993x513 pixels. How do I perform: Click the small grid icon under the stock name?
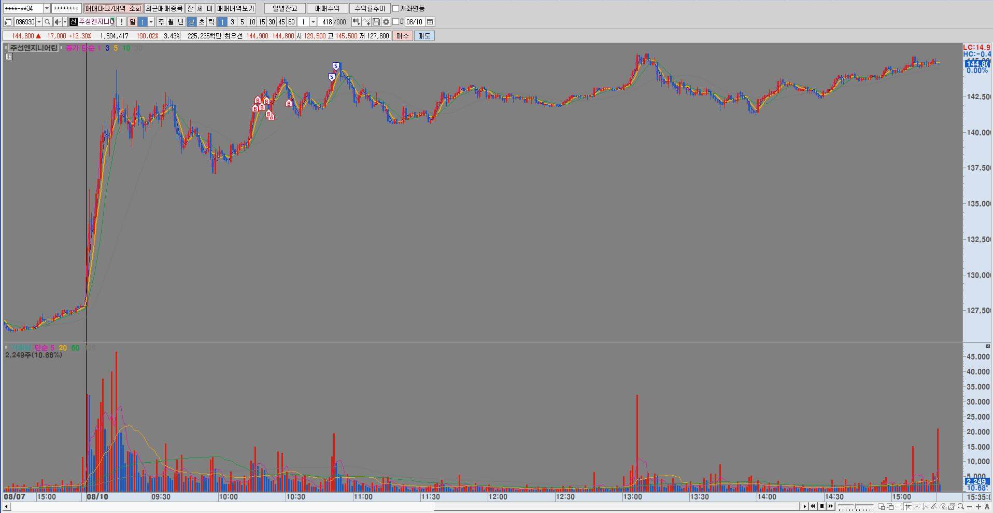[9, 57]
